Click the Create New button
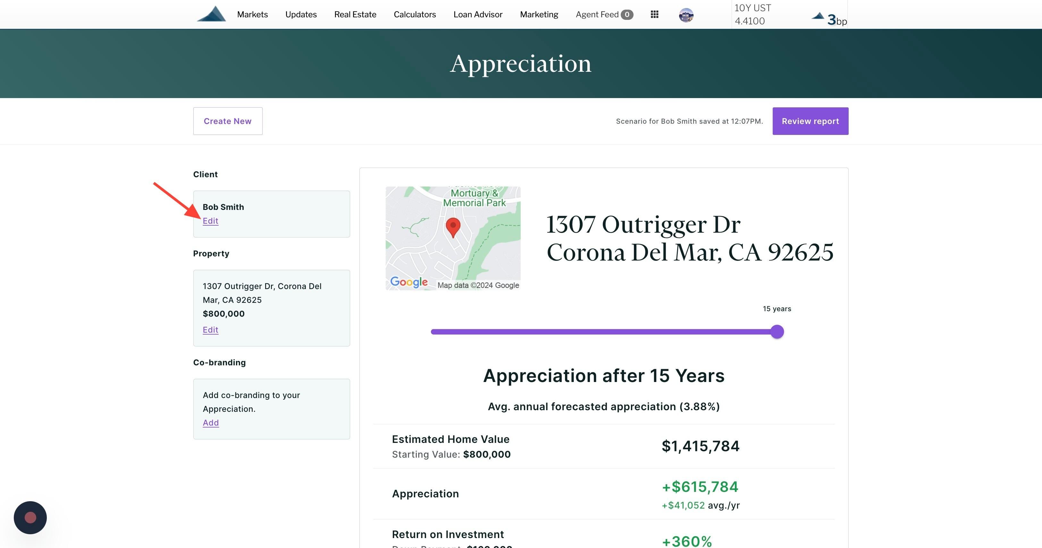This screenshot has height=548, width=1042. 228,121
